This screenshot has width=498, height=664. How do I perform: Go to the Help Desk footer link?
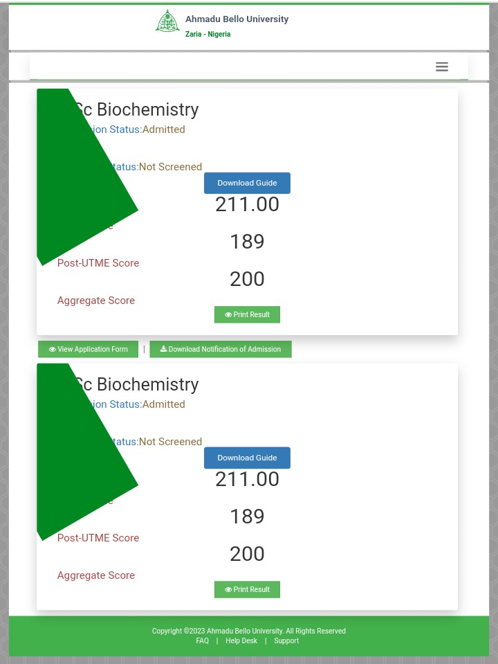241,641
